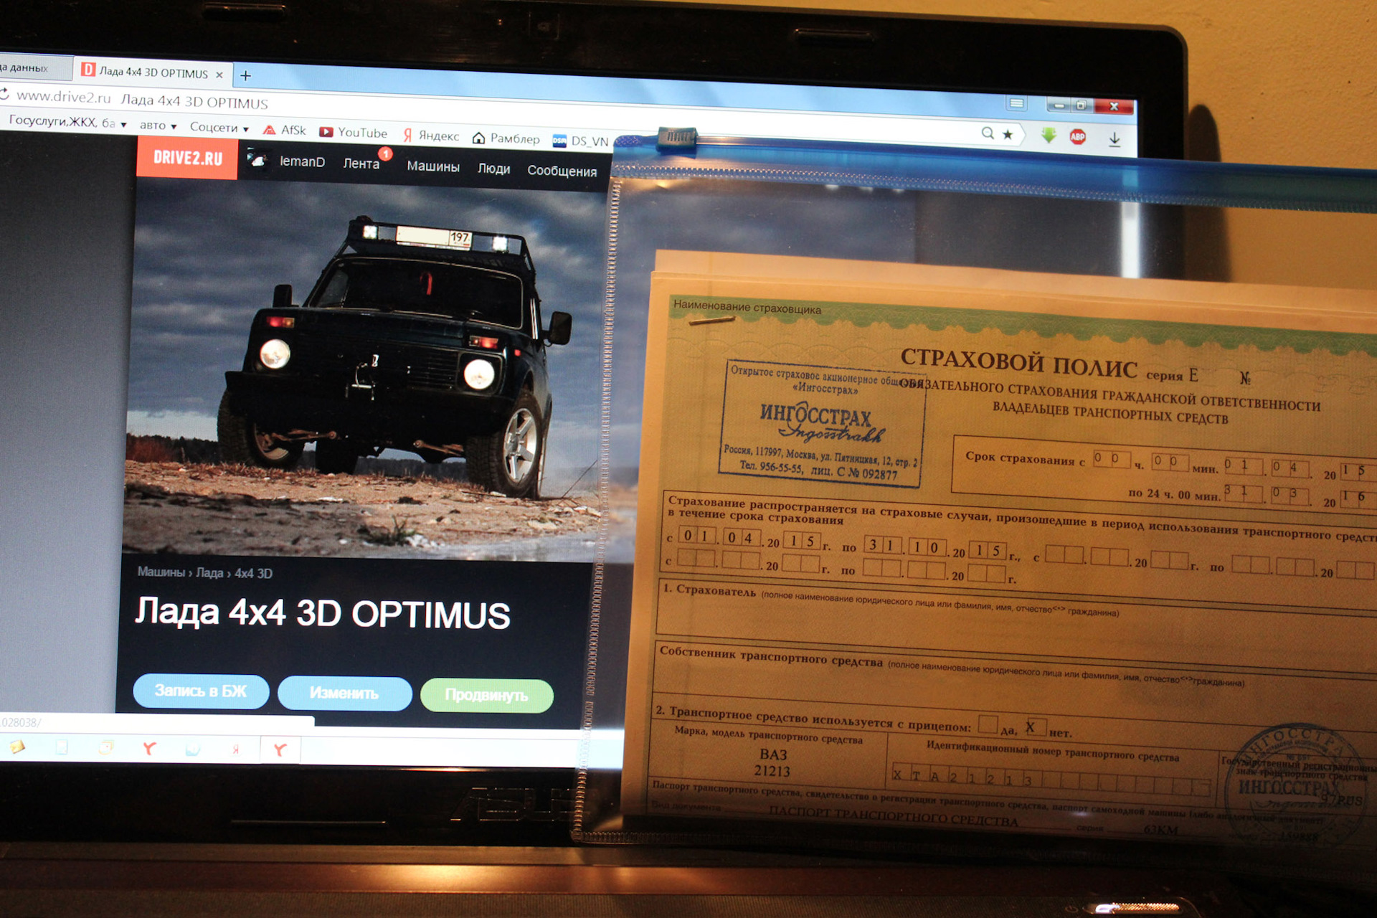This screenshot has height=918, width=1377.
Task: Open the Яндекс bookmark
Action: (431, 136)
